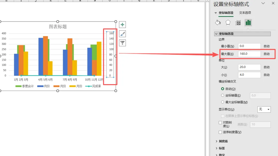Select the 完成率 legend entry
This screenshot has height=156, width=278.
click(x=93, y=86)
